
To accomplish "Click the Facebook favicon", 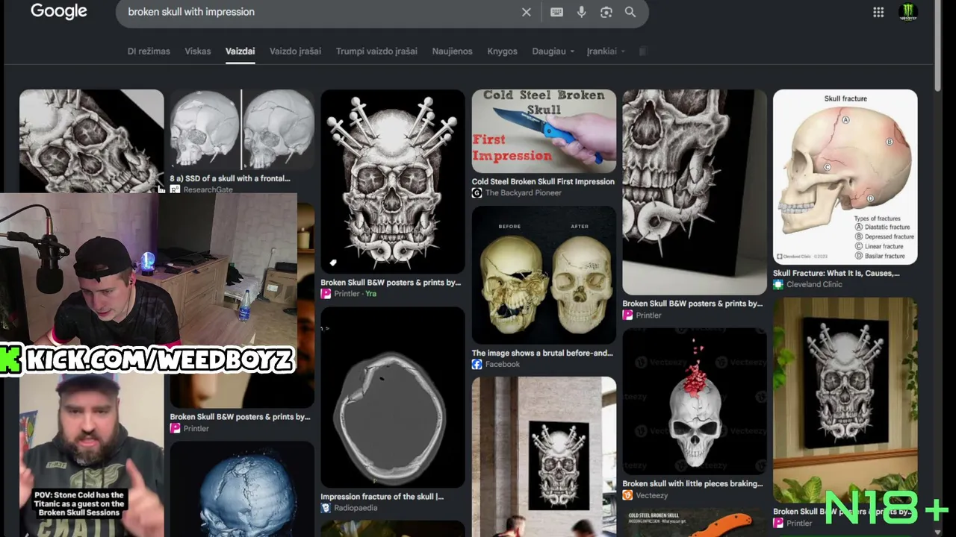I will coord(477,364).
